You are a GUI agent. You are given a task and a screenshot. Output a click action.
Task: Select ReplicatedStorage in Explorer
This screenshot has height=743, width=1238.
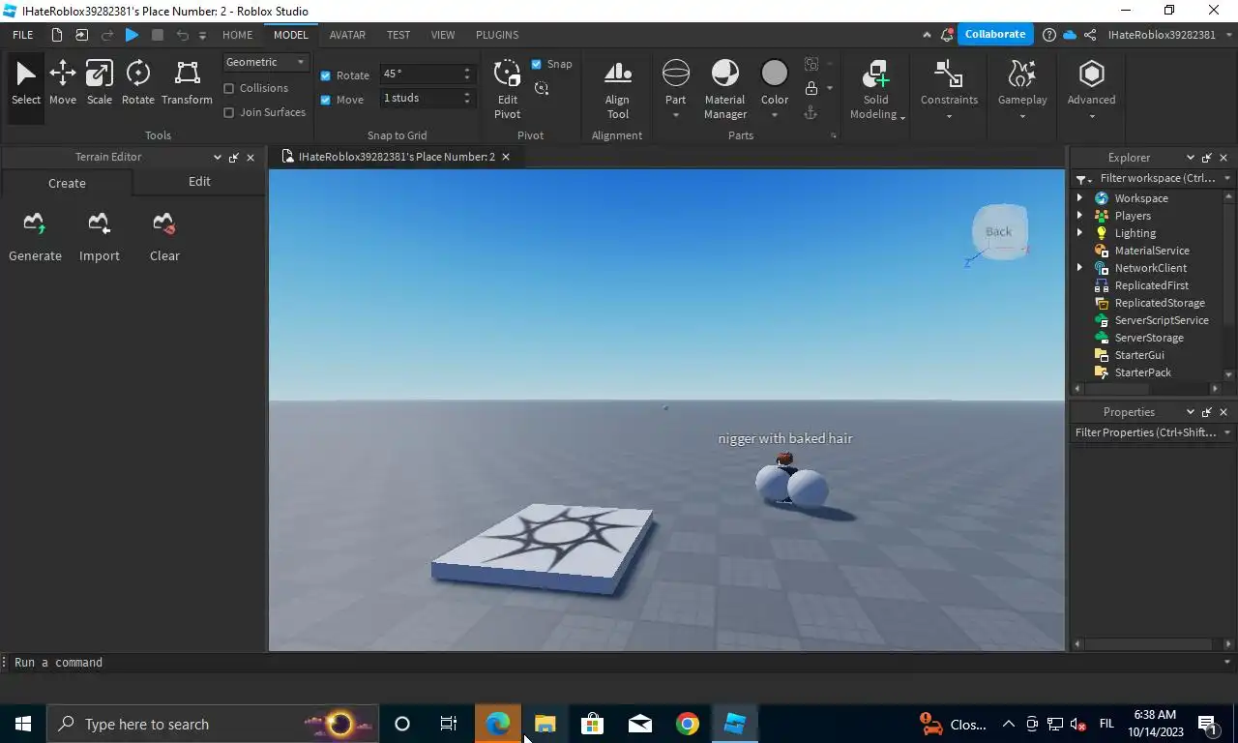(x=1159, y=303)
